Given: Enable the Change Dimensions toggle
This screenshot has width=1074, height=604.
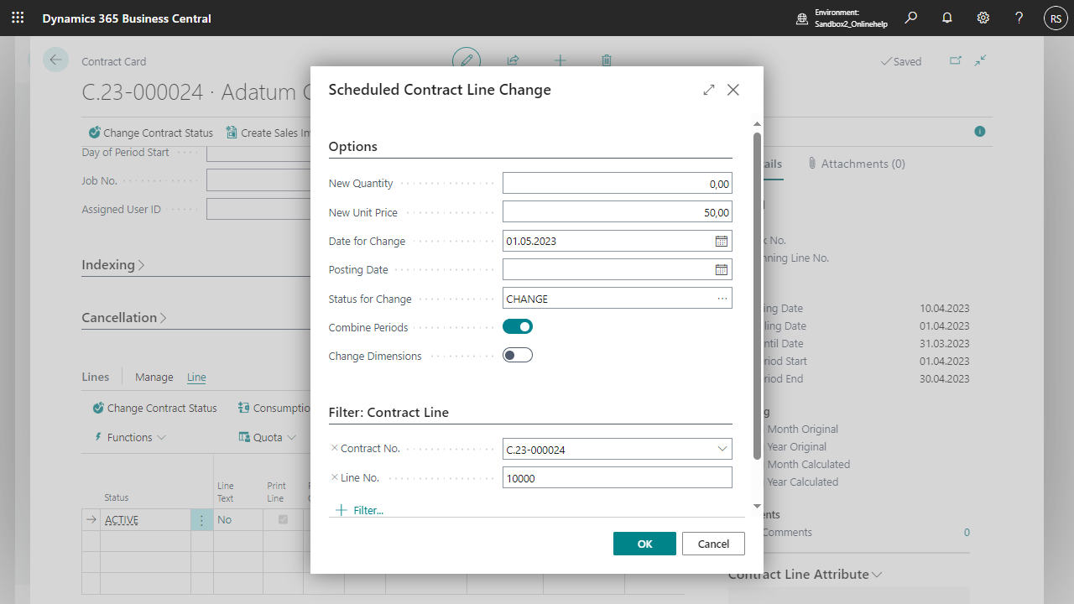Looking at the screenshot, I should pyautogui.click(x=518, y=356).
